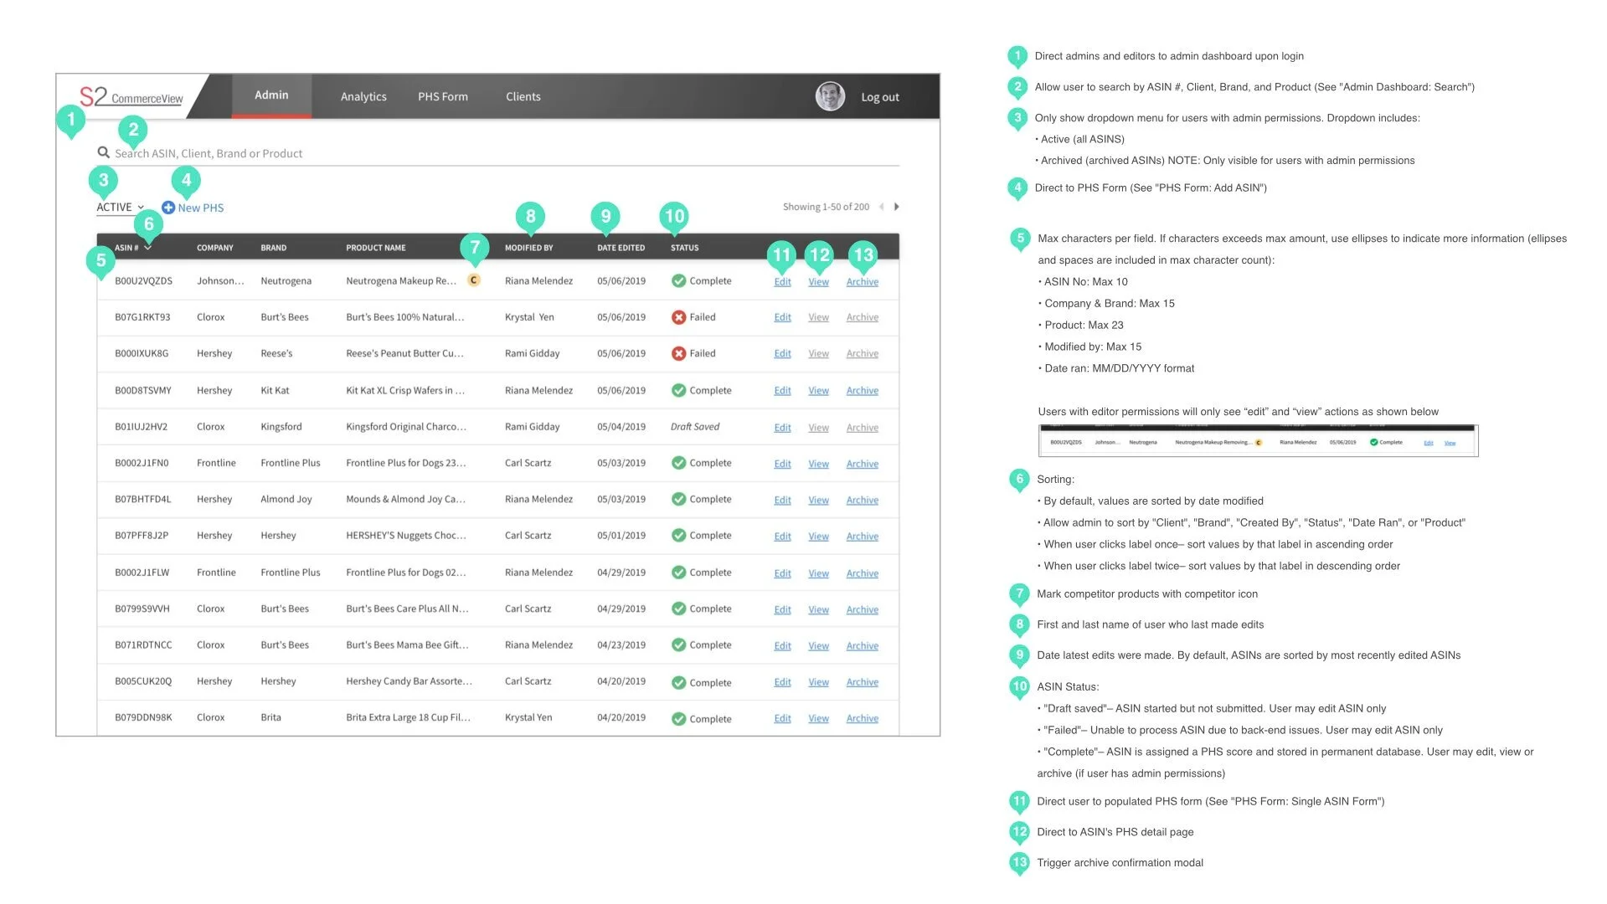Sort by BRAND column header

(x=273, y=248)
